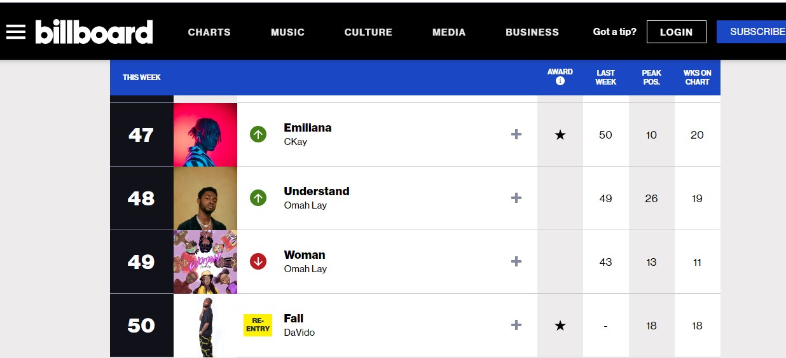
Task: Click the Re-Entry badge for Fall
Action: (x=258, y=325)
